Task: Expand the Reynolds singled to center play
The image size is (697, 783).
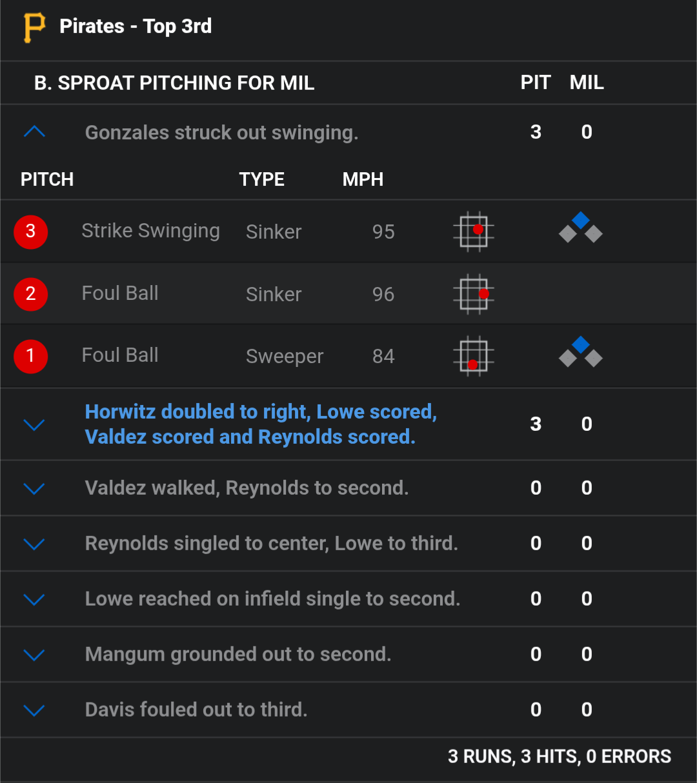Action: coord(34,544)
